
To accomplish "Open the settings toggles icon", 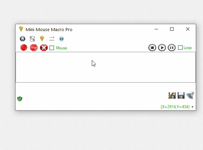I will [32, 39].
